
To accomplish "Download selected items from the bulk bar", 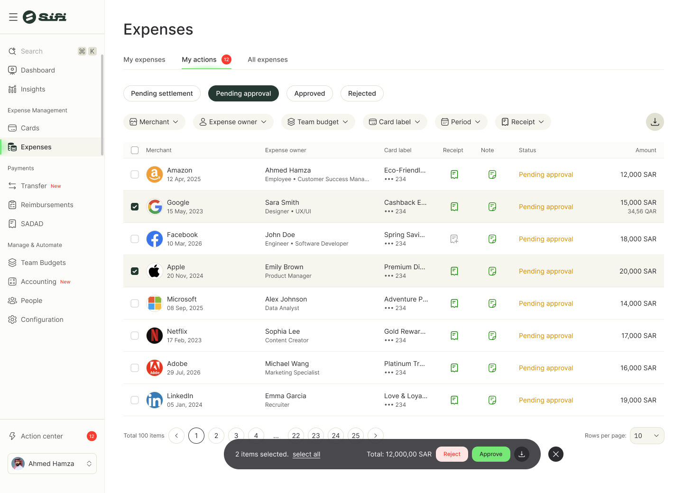I will 521,454.
